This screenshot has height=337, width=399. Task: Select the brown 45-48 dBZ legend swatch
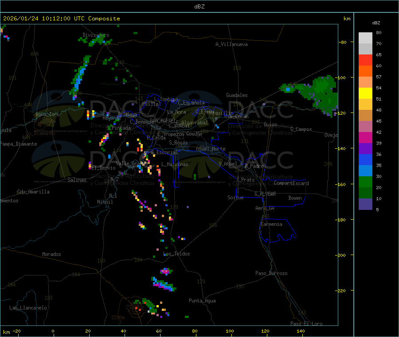[x=365, y=116]
